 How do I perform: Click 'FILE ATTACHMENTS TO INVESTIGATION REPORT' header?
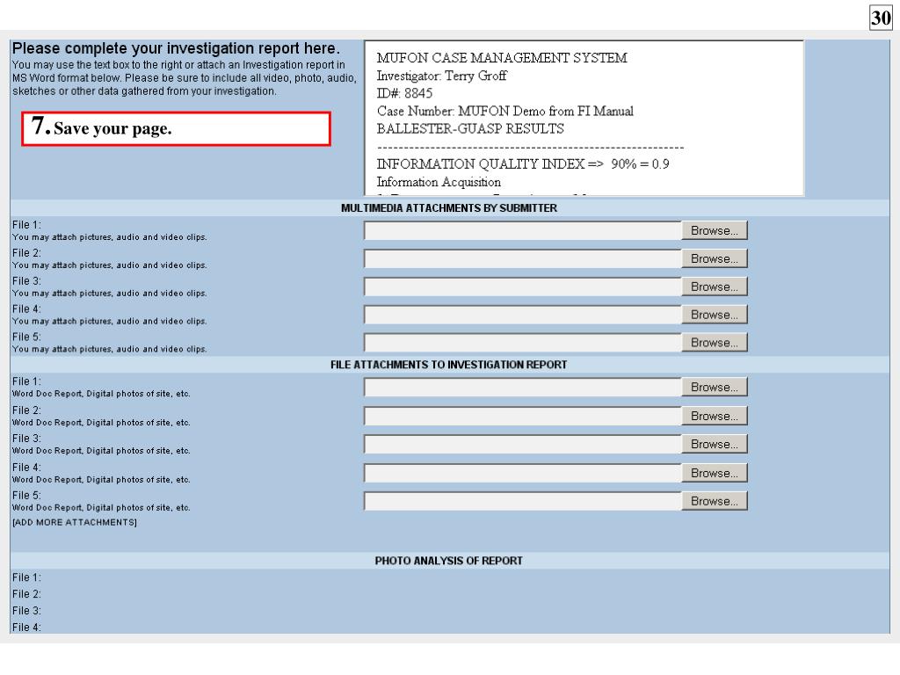(x=449, y=365)
